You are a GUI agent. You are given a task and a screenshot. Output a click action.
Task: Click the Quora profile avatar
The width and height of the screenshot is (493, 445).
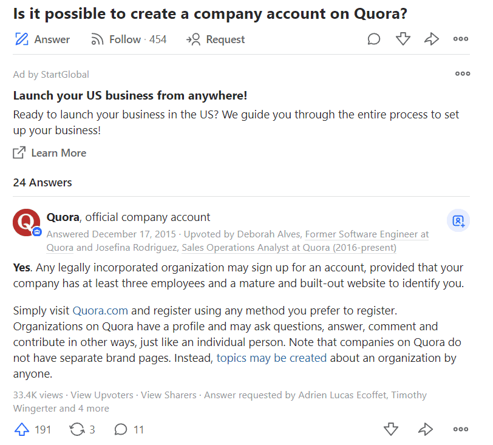25,222
